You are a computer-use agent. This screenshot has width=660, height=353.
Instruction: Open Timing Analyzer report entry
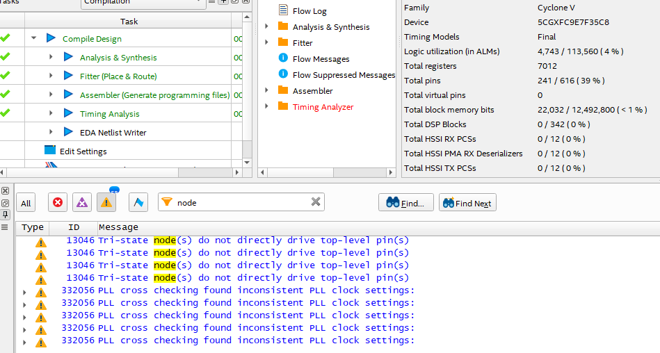323,107
